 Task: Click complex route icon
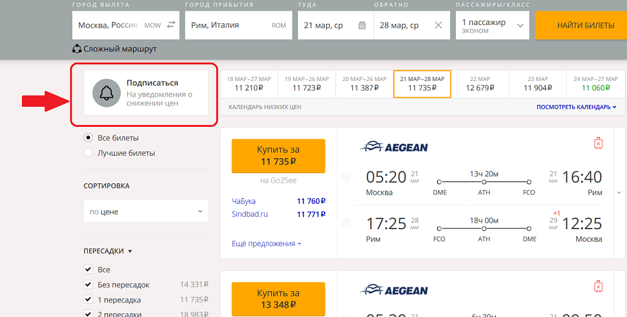pyautogui.click(x=76, y=49)
